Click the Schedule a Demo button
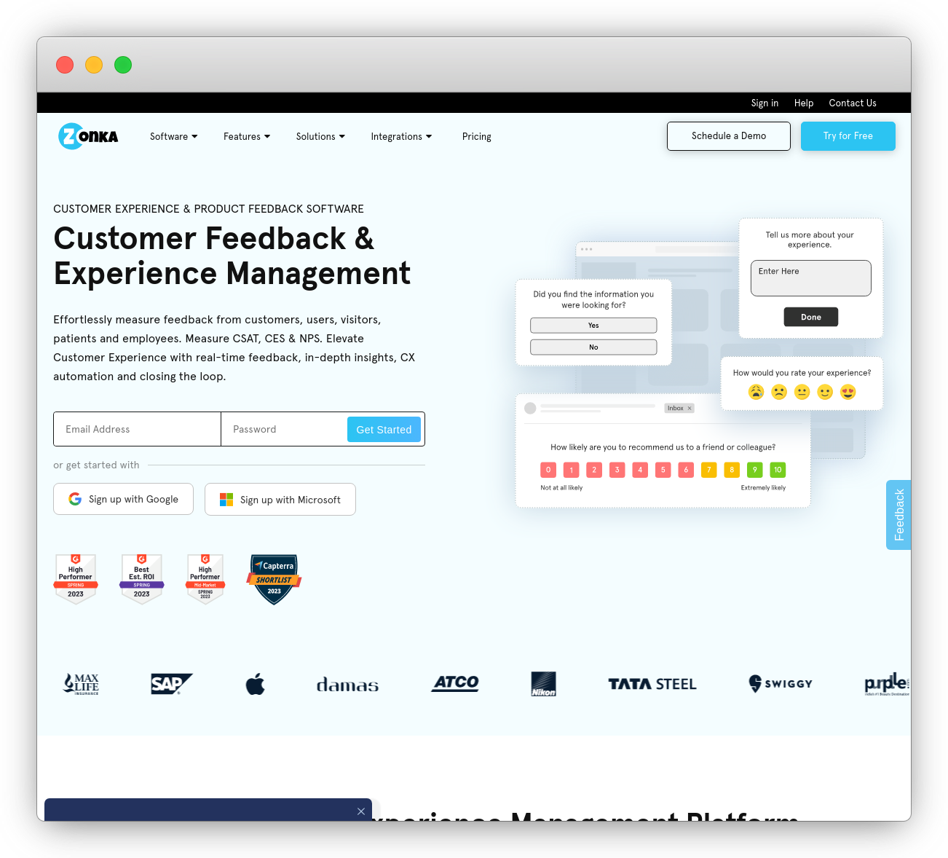The width and height of the screenshot is (948, 858). click(729, 136)
